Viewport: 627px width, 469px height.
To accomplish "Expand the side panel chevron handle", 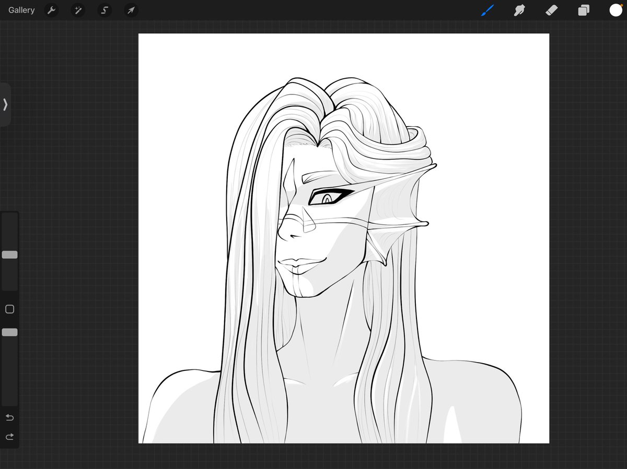I will coord(5,104).
